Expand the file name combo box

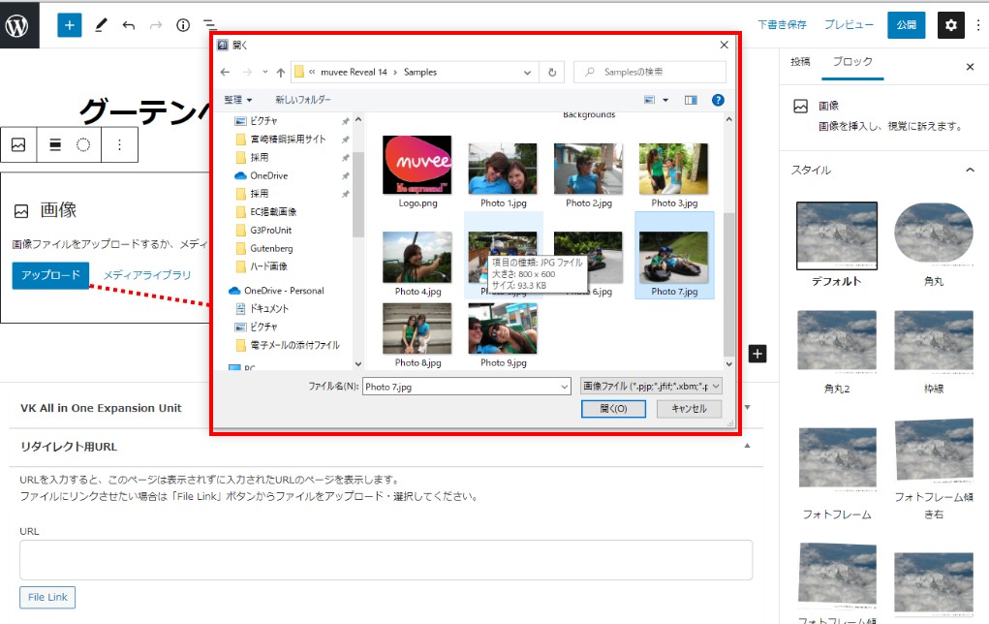click(x=565, y=387)
